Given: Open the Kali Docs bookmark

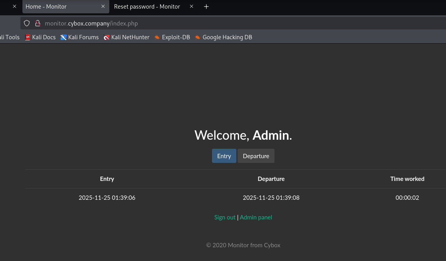Looking at the screenshot, I should (x=41, y=37).
